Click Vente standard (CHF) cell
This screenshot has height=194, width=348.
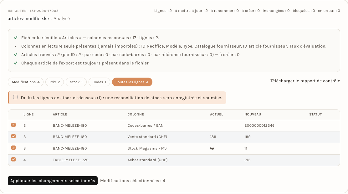[x=147, y=137]
